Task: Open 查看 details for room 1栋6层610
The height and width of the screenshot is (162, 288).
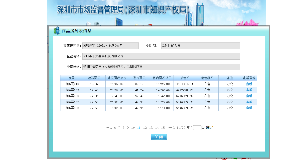Action: pos(249,84)
